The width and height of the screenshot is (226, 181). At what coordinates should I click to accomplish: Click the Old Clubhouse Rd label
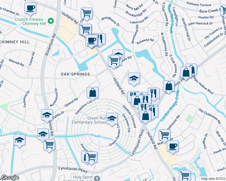[x=210, y=116]
